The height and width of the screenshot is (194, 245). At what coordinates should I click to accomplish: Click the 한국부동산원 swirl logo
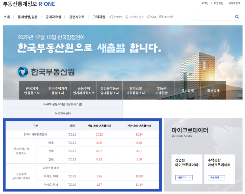tap(23, 72)
